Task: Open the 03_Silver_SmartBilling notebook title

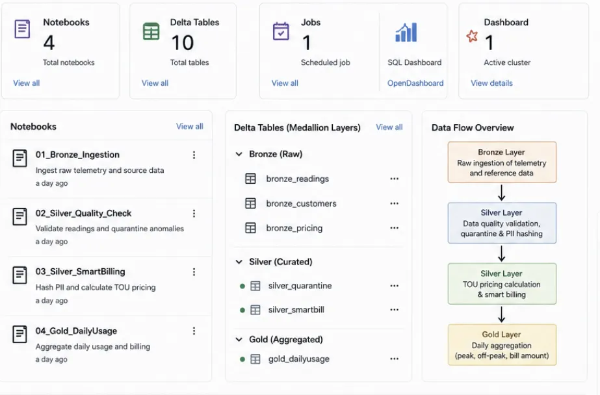Action: click(x=81, y=272)
